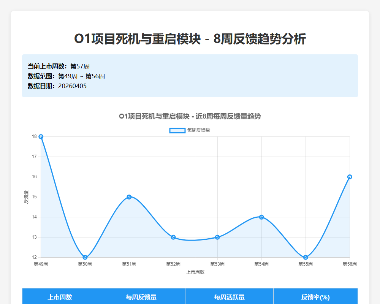The height and width of the screenshot is (304, 380).
Task: Click the x-axis label 第51周
Action: (129, 264)
